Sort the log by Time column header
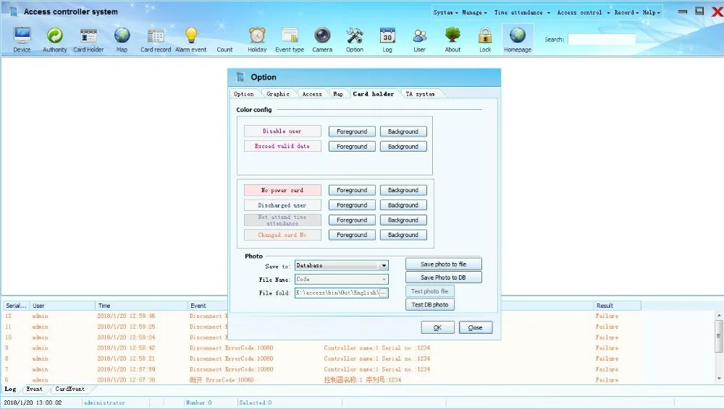Viewport: 724px width, 409px height. pos(141,306)
